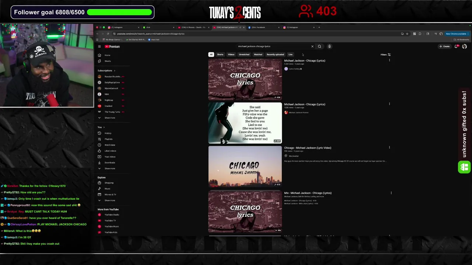Open Liked videos in the sidebar
This screenshot has height=265, width=472.
pyautogui.click(x=110, y=151)
